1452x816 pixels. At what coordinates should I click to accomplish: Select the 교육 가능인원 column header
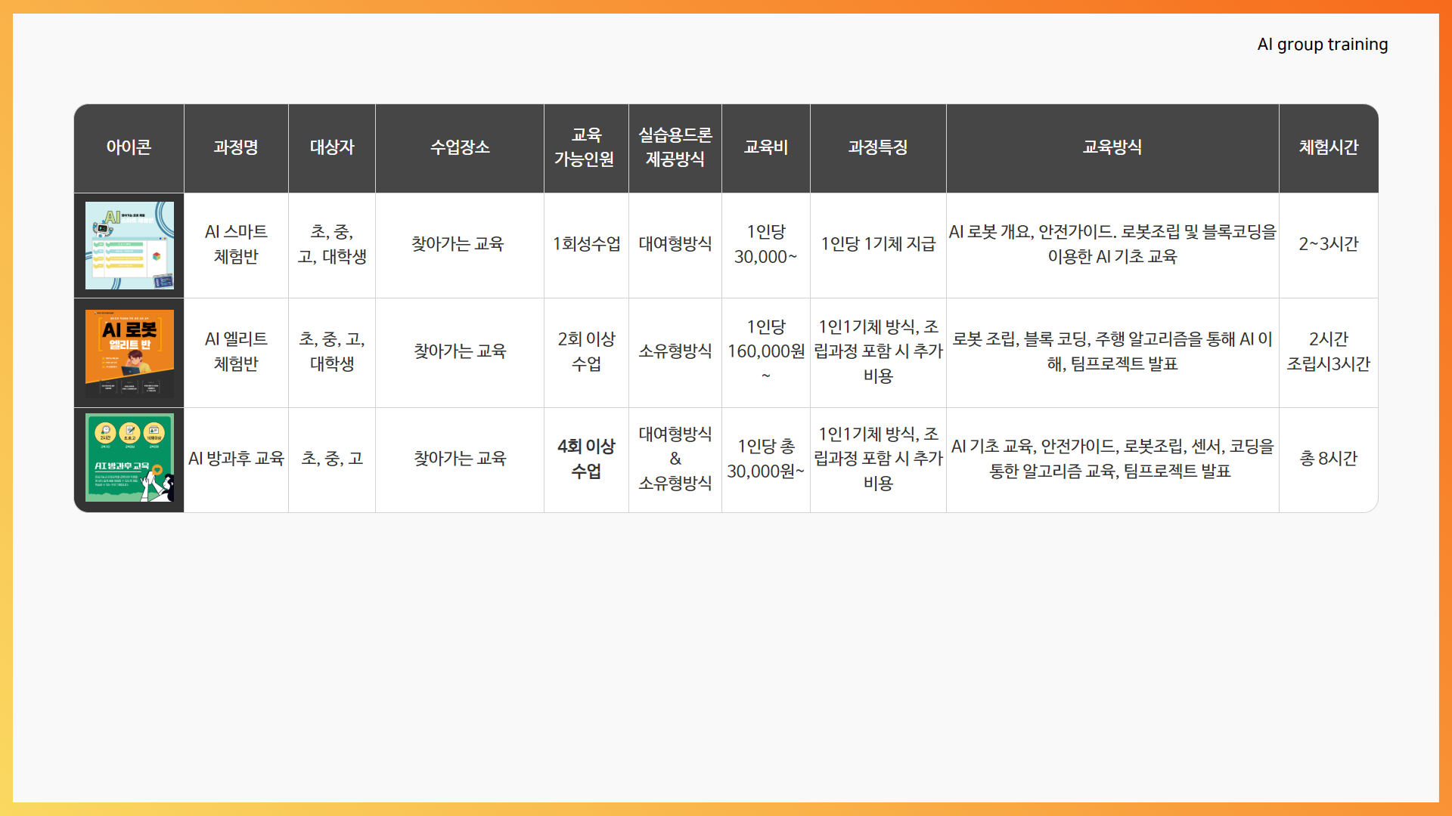pos(586,148)
